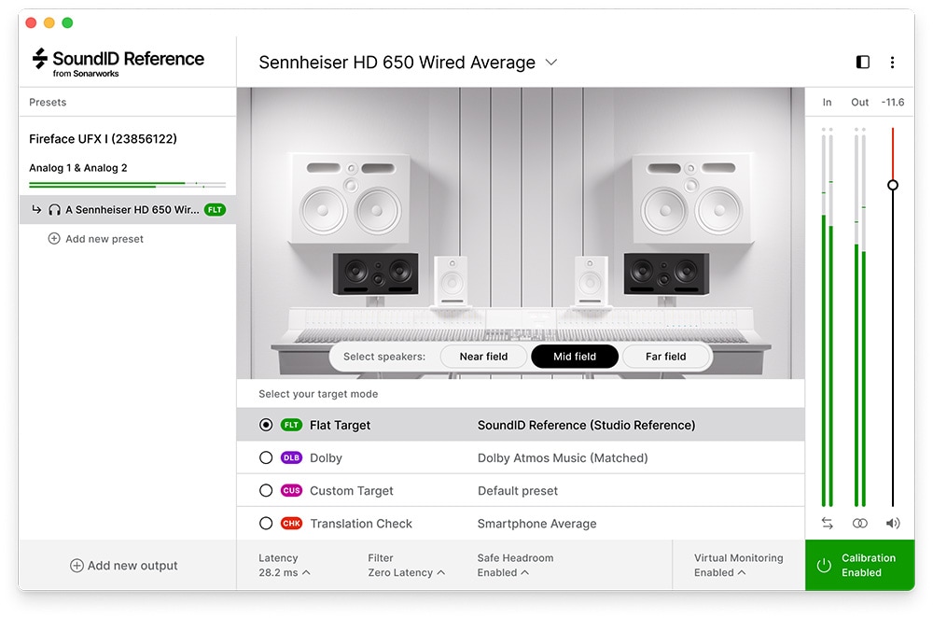Click the SoundID Reference (Studio Reference) text
This screenshot has width=933, height=618.
(x=586, y=425)
